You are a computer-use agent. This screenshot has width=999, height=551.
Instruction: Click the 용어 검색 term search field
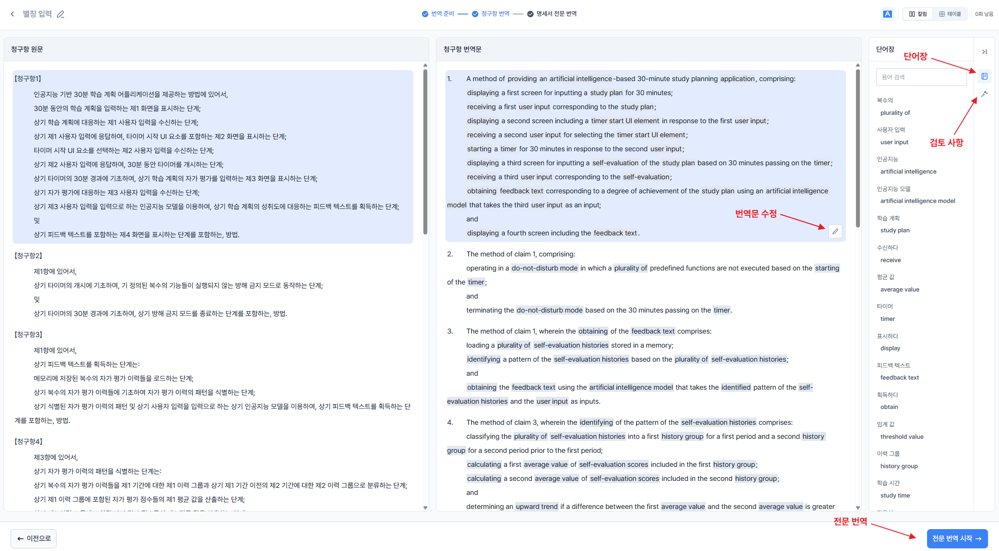click(921, 77)
